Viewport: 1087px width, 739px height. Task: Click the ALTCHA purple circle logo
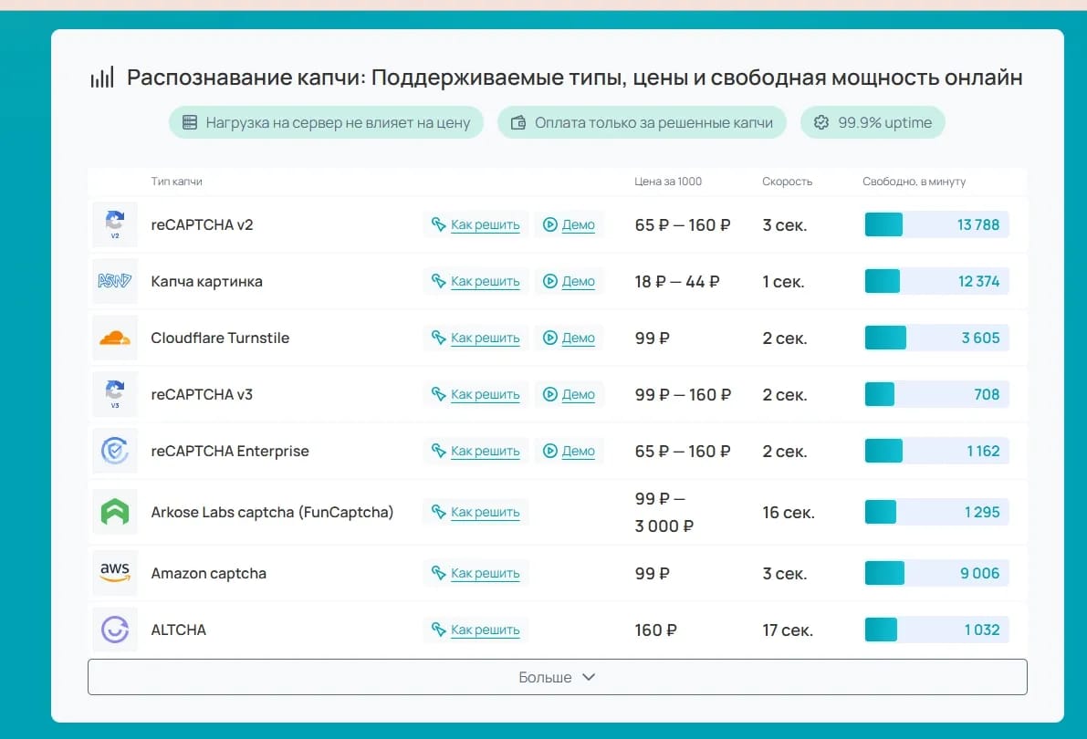115,630
